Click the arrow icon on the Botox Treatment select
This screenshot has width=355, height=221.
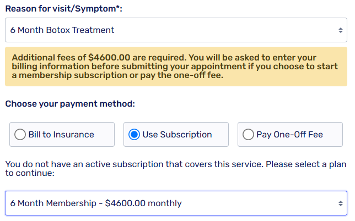tap(340, 30)
